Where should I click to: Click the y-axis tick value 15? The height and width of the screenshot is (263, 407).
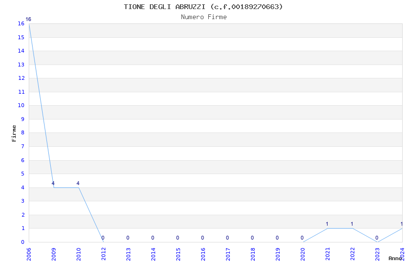[x=21, y=37]
